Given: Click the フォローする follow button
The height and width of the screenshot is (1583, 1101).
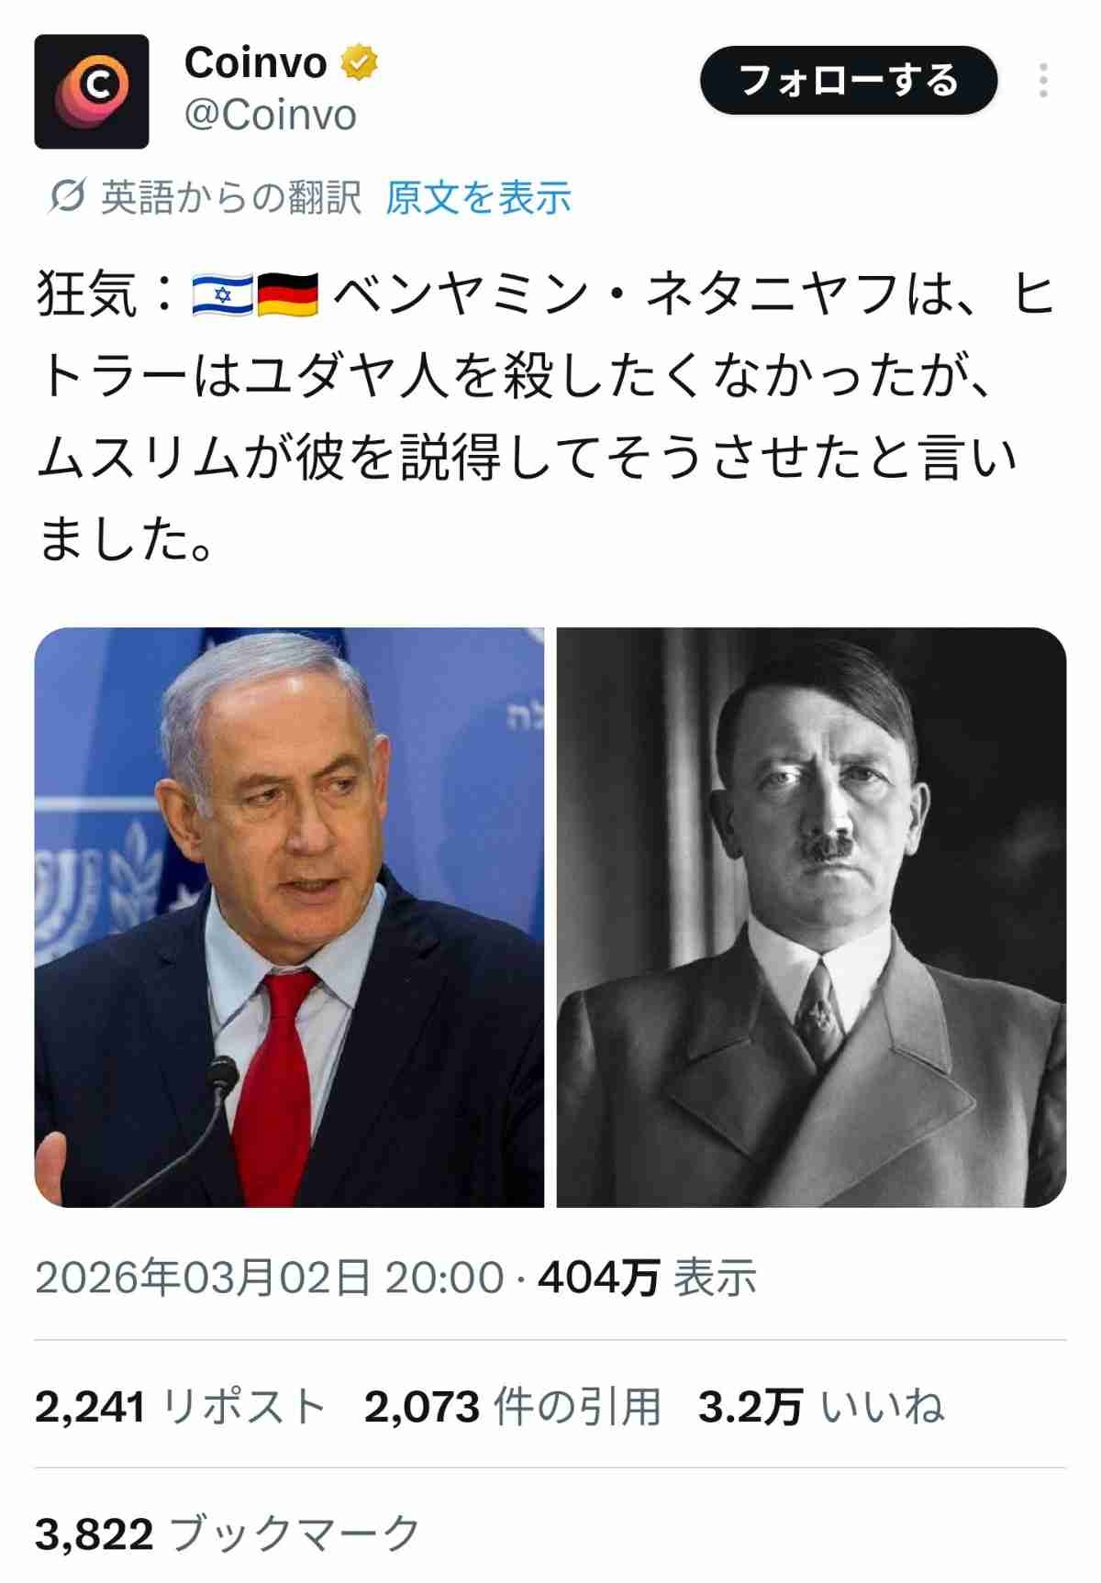Looking at the screenshot, I should coord(848,81).
